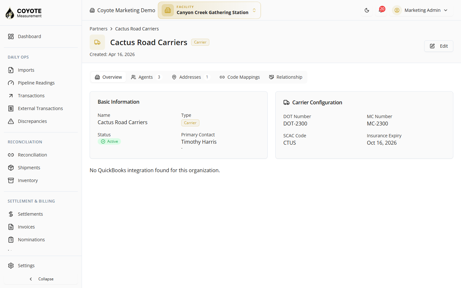461x288 pixels.
Task: Navigate to Invoices
Action: (41, 227)
